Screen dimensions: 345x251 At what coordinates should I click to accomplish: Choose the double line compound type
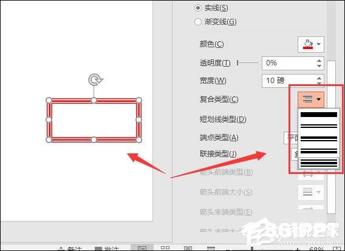pyautogui.click(x=319, y=126)
